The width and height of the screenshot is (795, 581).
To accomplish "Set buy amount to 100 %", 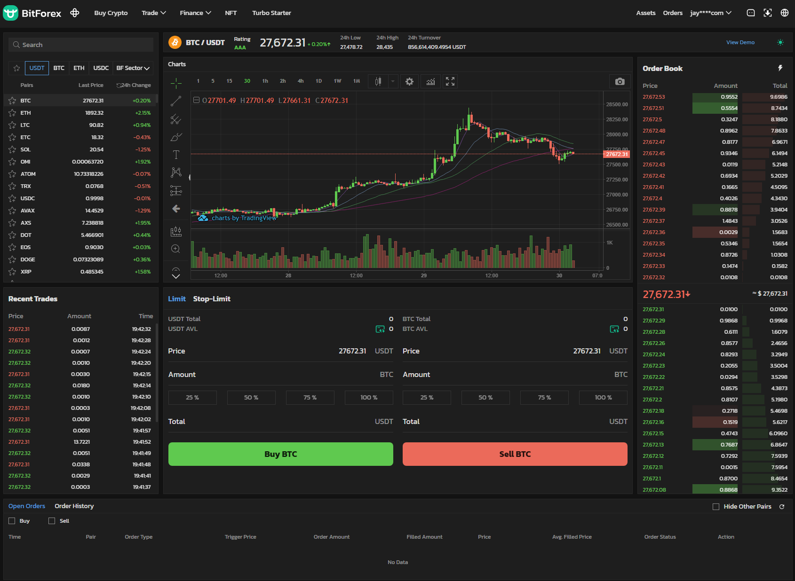I will (x=369, y=398).
